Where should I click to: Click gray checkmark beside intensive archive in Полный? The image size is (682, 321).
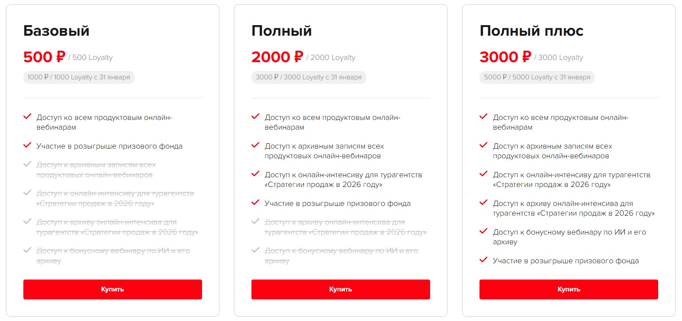[x=255, y=221]
